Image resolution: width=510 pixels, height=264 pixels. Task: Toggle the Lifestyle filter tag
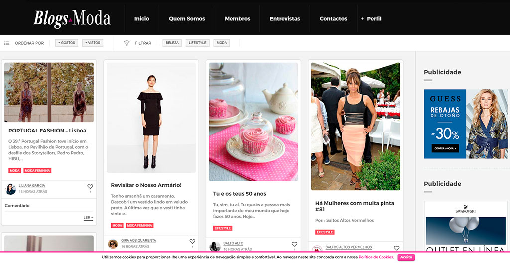(x=198, y=43)
